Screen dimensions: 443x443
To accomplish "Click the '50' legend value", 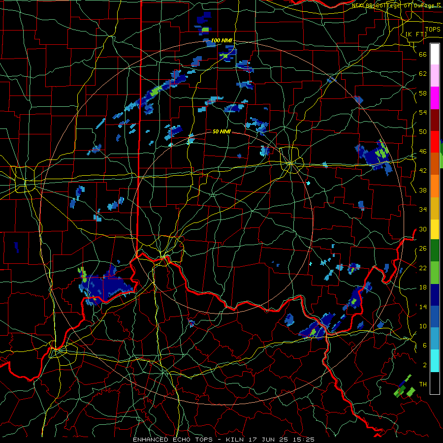I will [x=423, y=132].
